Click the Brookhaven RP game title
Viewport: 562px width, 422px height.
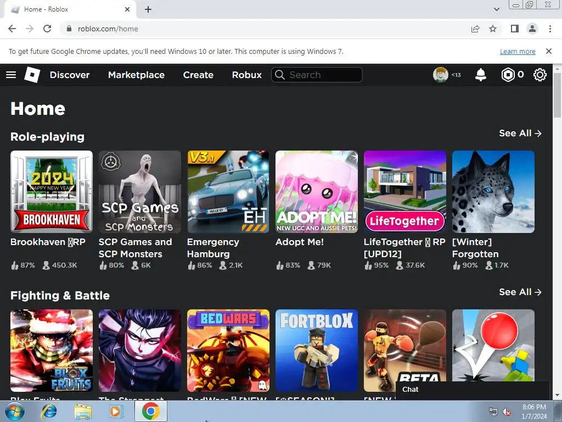coord(48,242)
